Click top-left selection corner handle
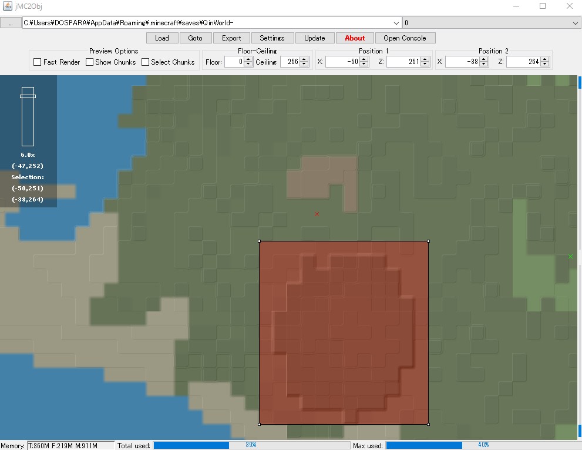The width and height of the screenshot is (582, 450). point(259,241)
